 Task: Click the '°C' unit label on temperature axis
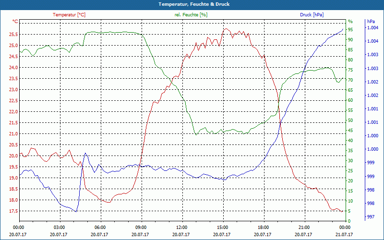point(15,22)
